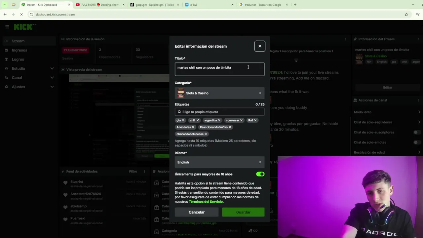Click the heart icon next to Stuprint
Image resolution: width=423 pixels, height=238 pixels.
coord(65,183)
